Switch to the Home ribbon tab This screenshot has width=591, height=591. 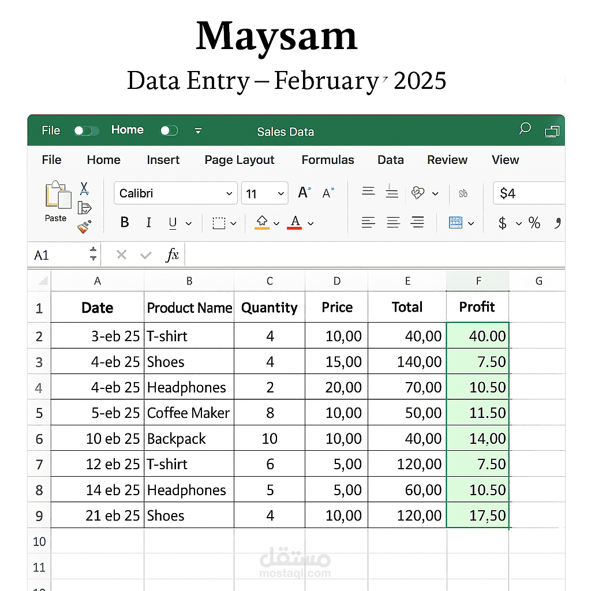(x=104, y=160)
